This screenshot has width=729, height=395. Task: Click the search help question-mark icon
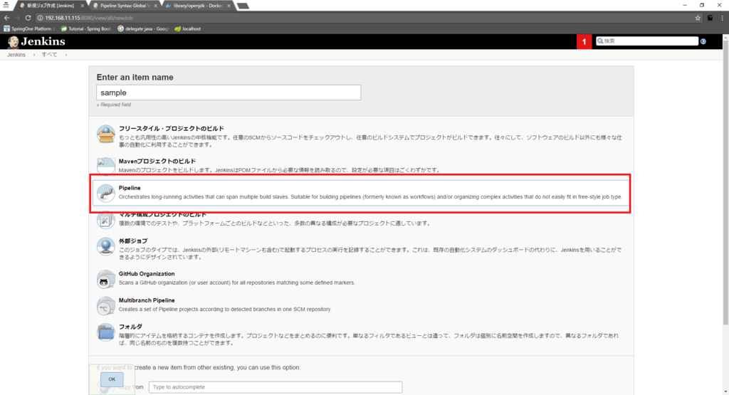703,41
